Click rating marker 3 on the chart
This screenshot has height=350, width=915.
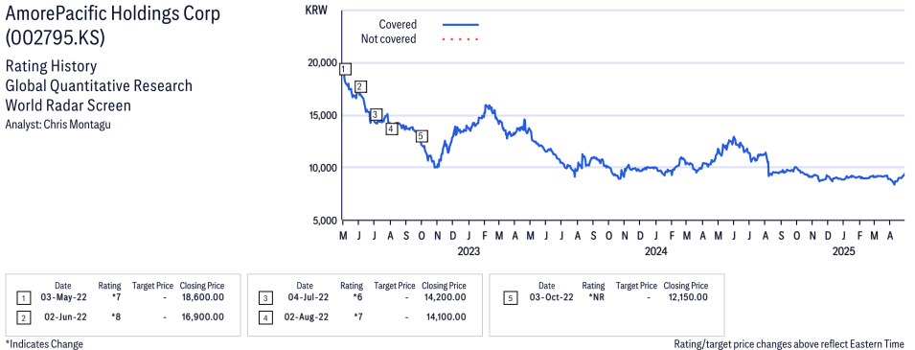coord(376,114)
